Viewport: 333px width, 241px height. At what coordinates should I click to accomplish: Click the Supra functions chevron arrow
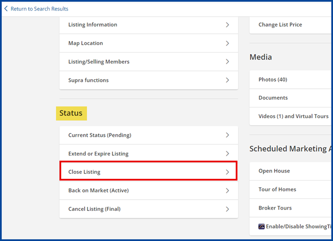tap(227, 80)
